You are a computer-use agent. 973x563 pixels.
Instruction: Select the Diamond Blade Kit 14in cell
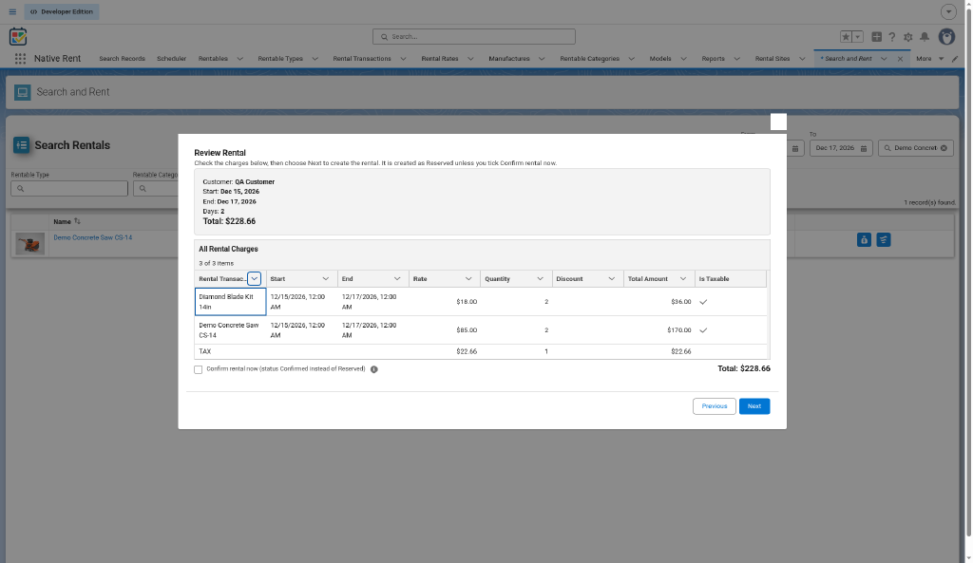point(230,302)
